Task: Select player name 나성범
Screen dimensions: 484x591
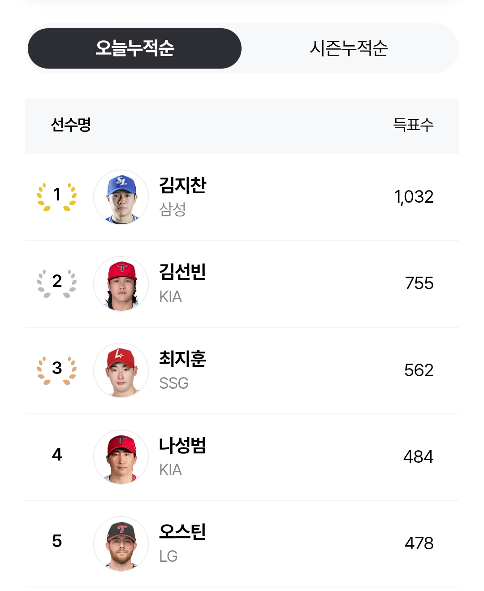Action: pos(183,445)
